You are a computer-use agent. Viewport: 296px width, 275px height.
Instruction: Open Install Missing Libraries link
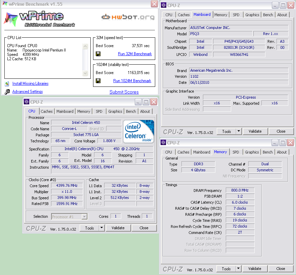30,83
